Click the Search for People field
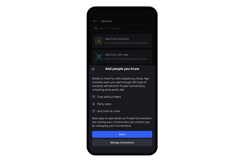 tap(122, 29)
